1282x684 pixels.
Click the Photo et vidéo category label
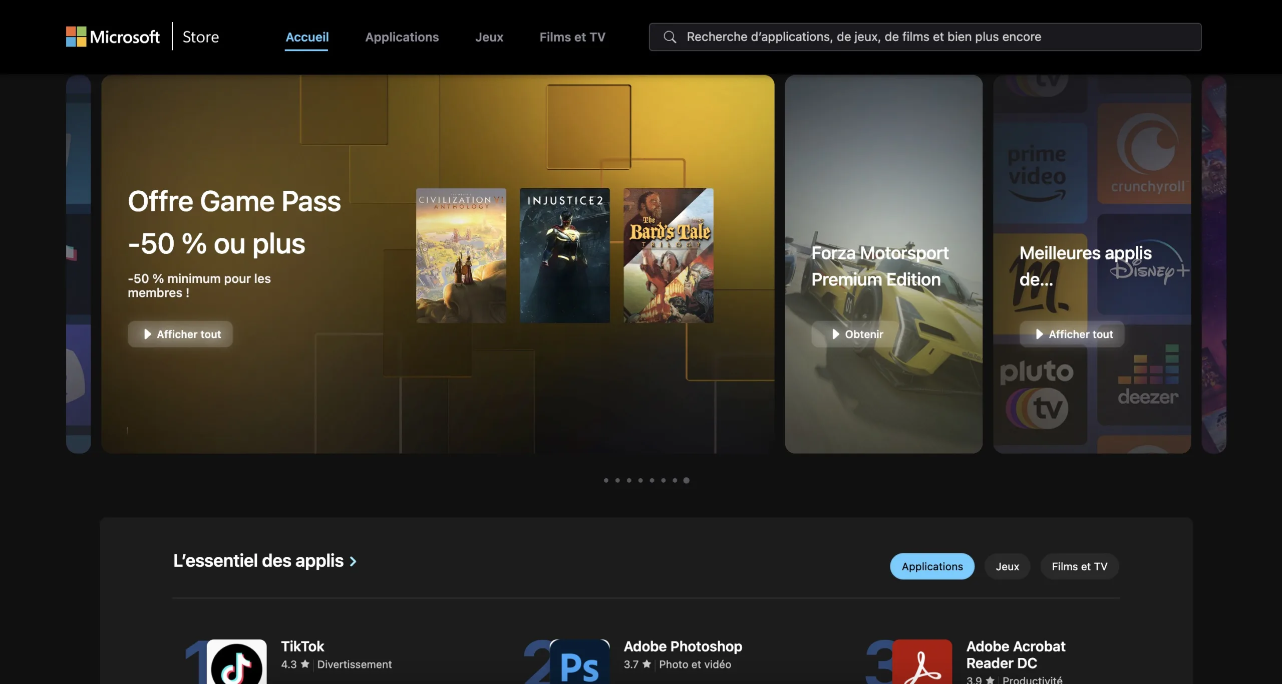pyautogui.click(x=695, y=664)
